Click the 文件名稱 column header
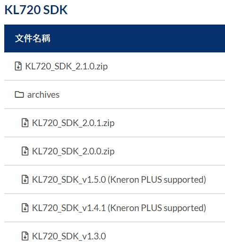The image size is (225, 246). coord(33,38)
